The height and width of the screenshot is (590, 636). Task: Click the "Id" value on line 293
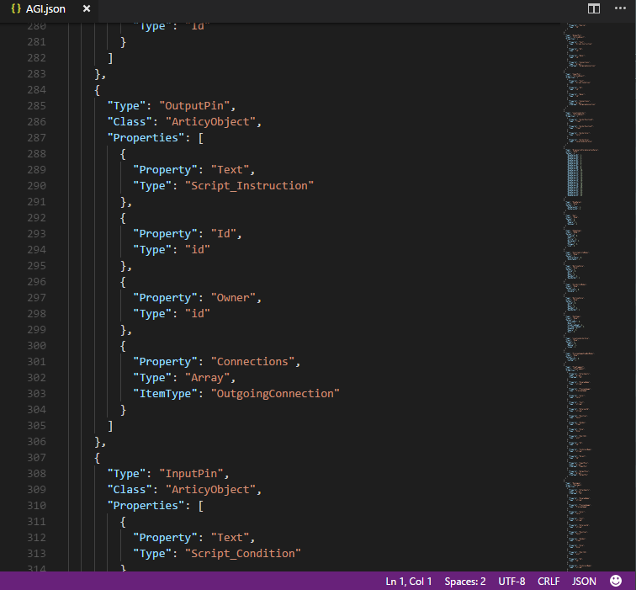coord(224,234)
